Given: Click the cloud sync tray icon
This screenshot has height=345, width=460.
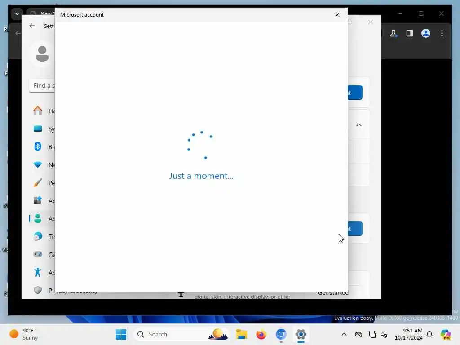Looking at the screenshot, I should [x=358, y=334].
